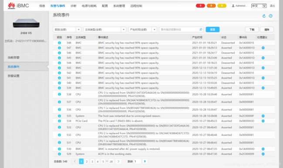This screenshot has width=283, height=168.
Task: Open the 诊断 menu in top navigation
Action: click(73, 6)
